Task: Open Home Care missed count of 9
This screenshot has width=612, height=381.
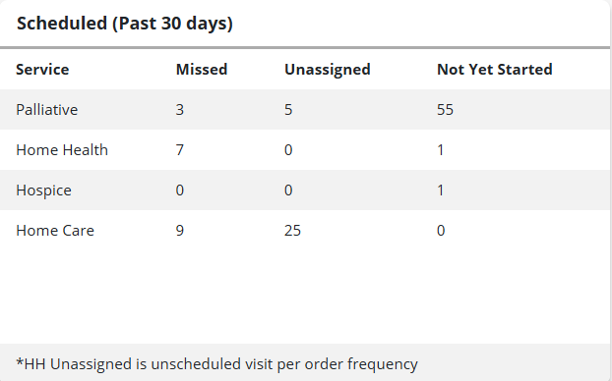Action: click(179, 231)
